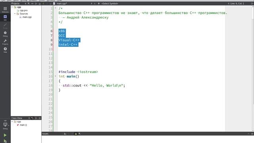This screenshot has height=143, width=254.
Task: Open the Projects pane filter tree options
Action: point(29,4)
